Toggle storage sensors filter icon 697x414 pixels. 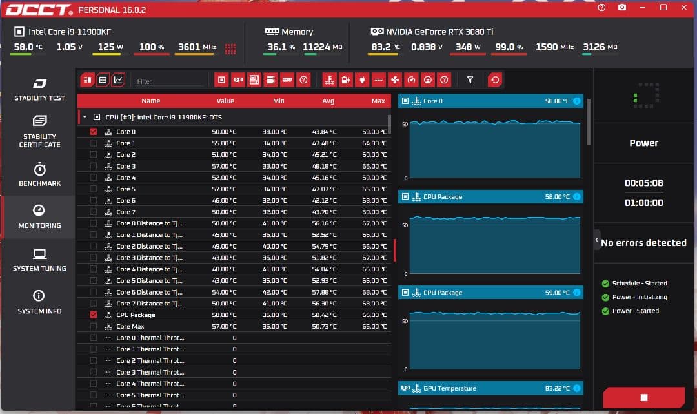[270, 80]
